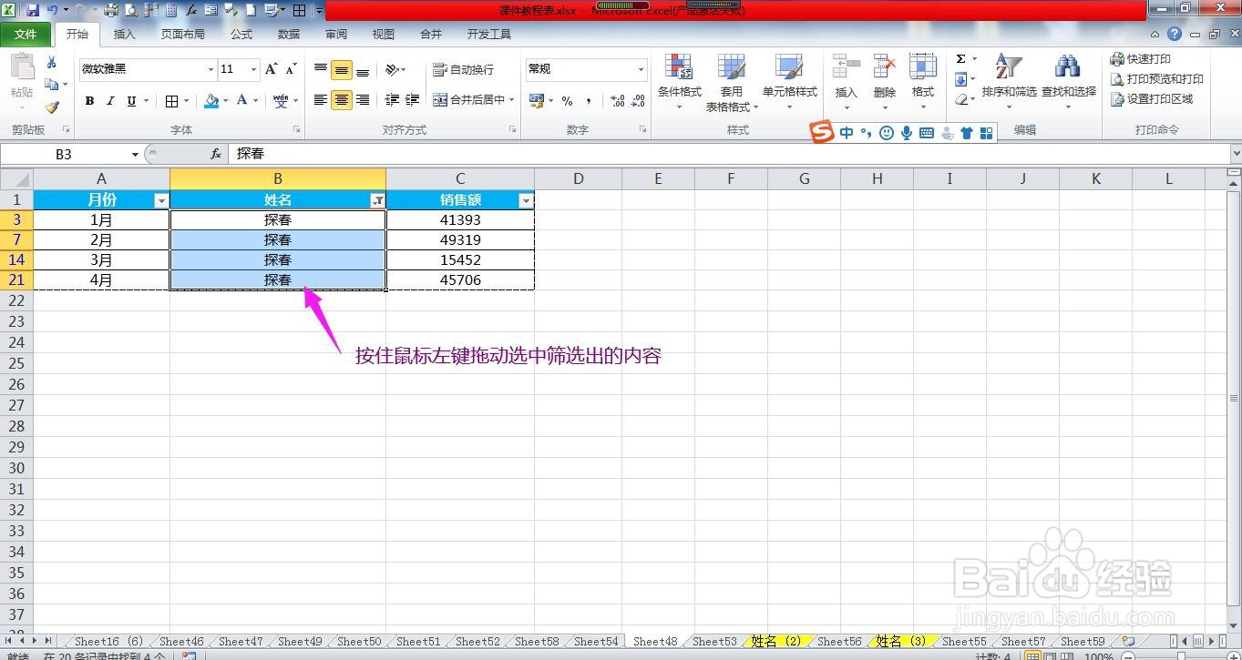The image size is (1242, 660).
Task: Toggle Bold formatting
Action: (89, 101)
